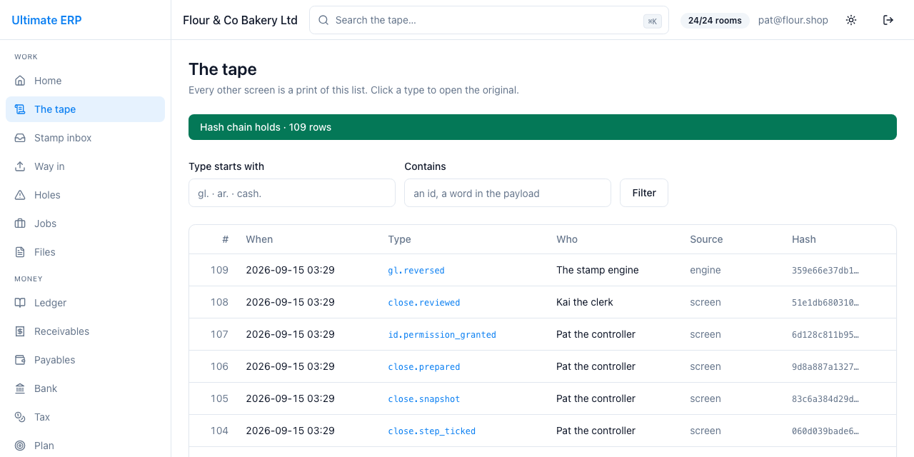This screenshot has width=914, height=457.
Task: Go to Receivables
Action: tap(85, 331)
